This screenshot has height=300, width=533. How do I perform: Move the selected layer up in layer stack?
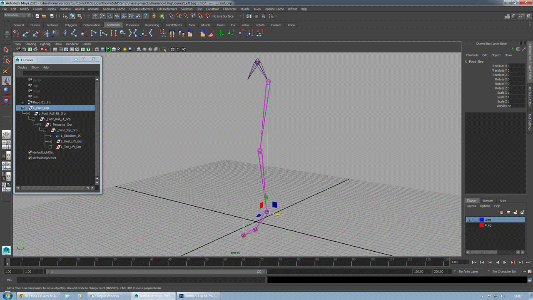(x=501, y=212)
